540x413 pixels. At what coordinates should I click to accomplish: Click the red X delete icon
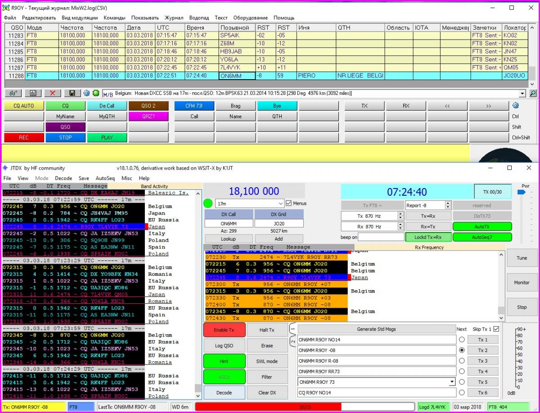point(53,93)
